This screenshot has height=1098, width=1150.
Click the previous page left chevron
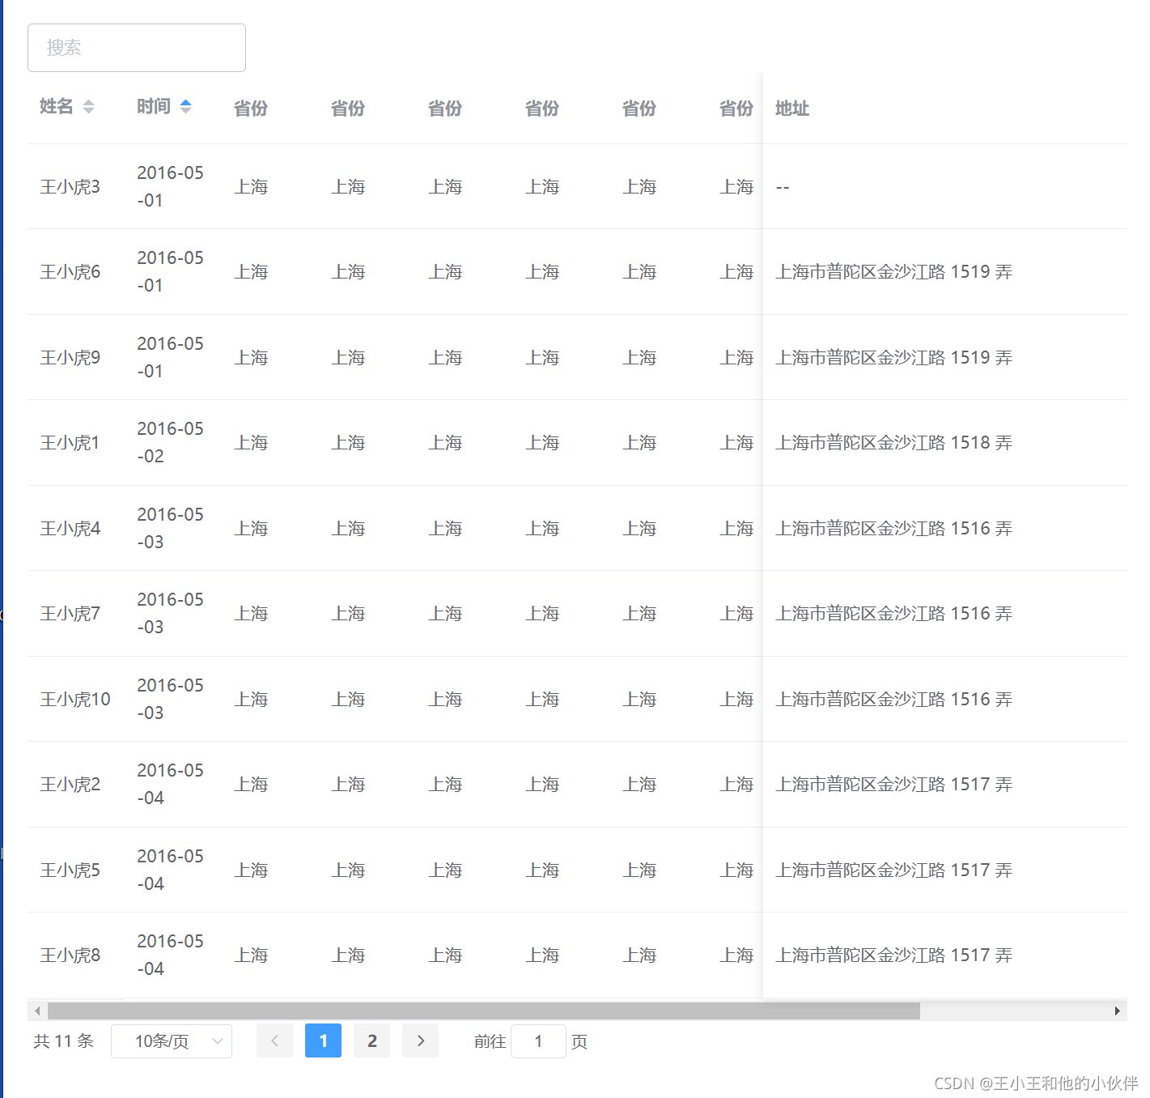pos(274,1041)
